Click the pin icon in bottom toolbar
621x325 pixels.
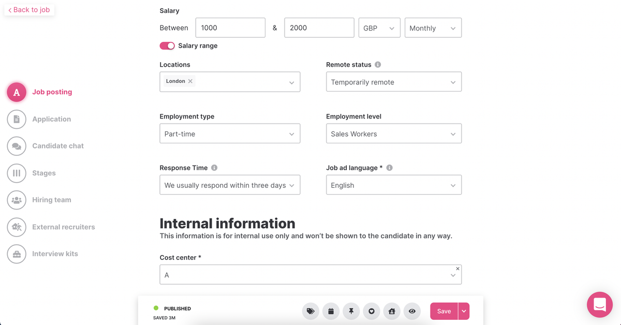(351, 311)
